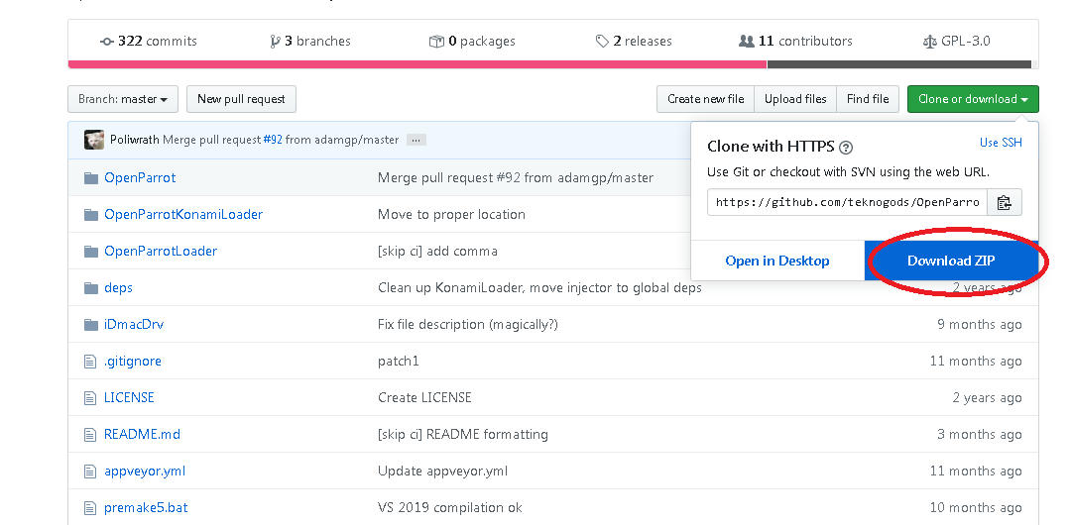Open the deps folder link

118,288
